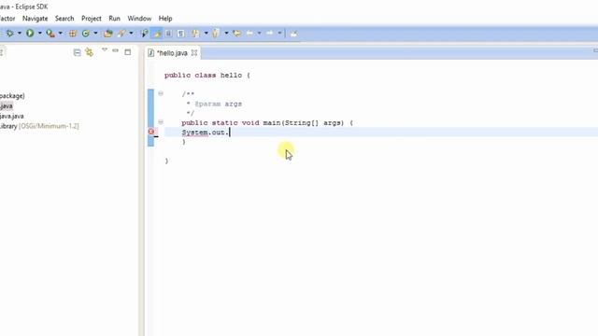This screenshot has height=336, width=598.
Task: Open the Search menu
Action: point(64,19)
